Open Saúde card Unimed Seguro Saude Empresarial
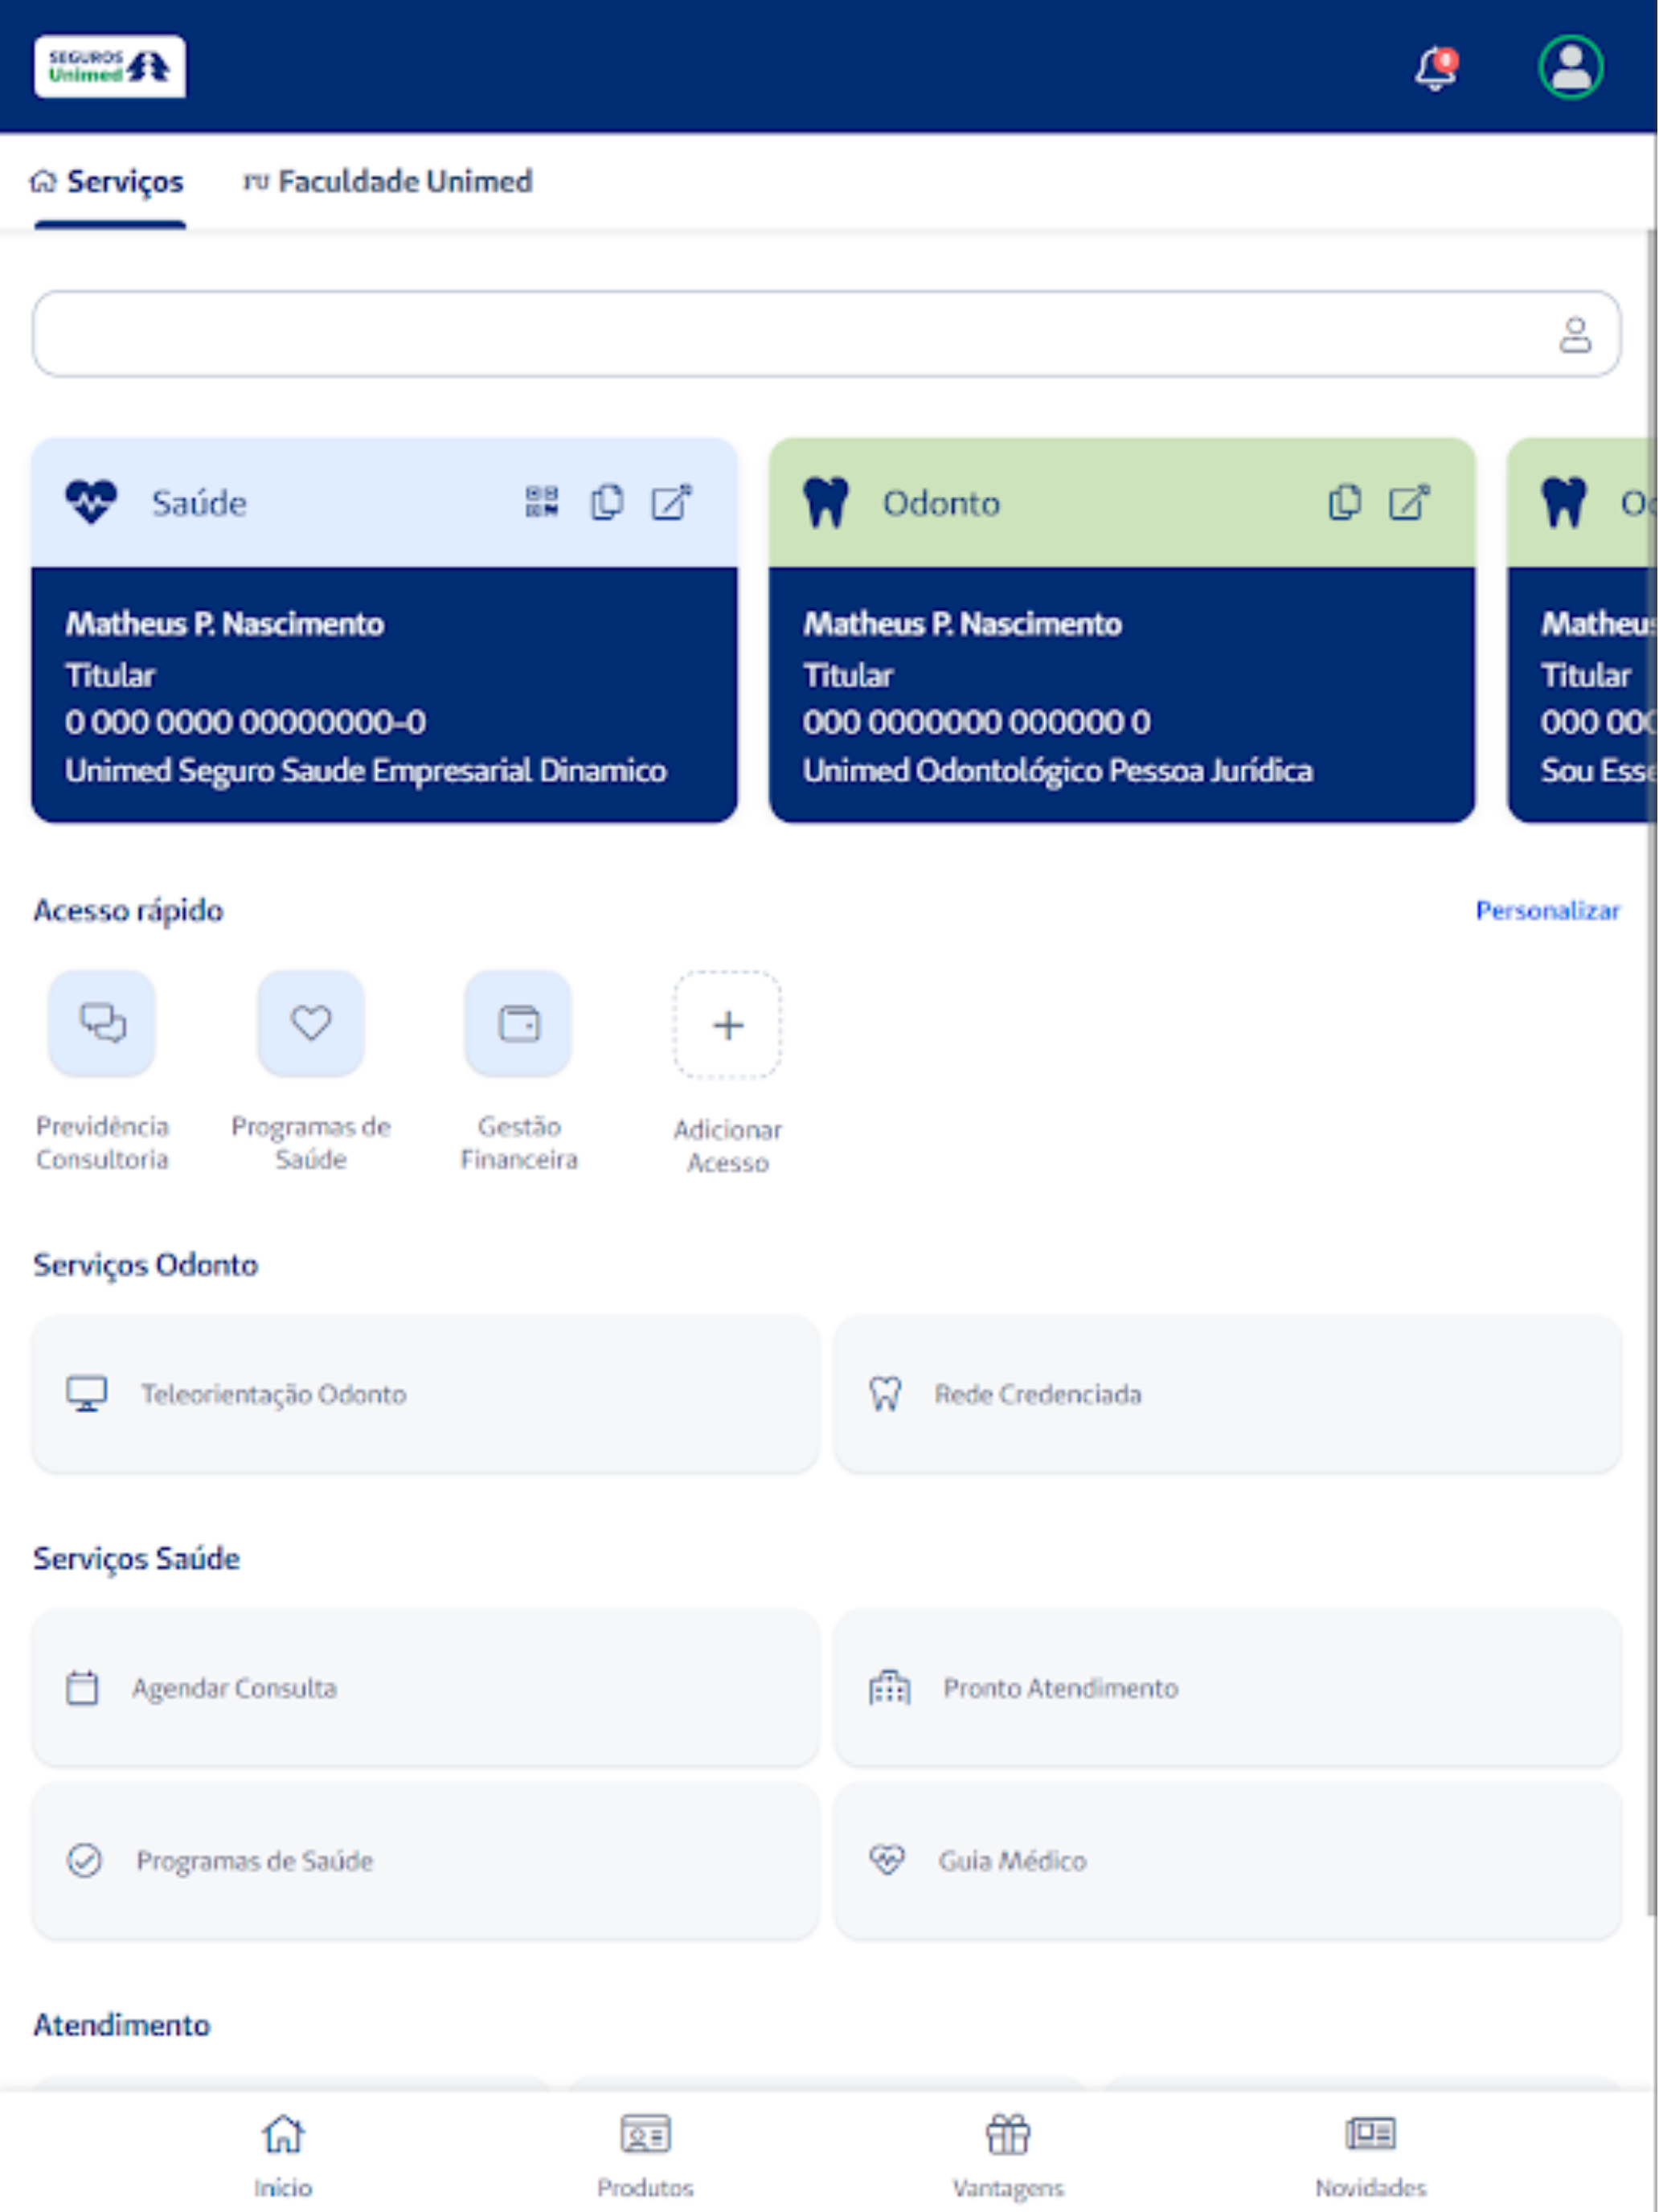Image resolution: width=1659 pixels, height=2212 pixels. pos(384,630)
